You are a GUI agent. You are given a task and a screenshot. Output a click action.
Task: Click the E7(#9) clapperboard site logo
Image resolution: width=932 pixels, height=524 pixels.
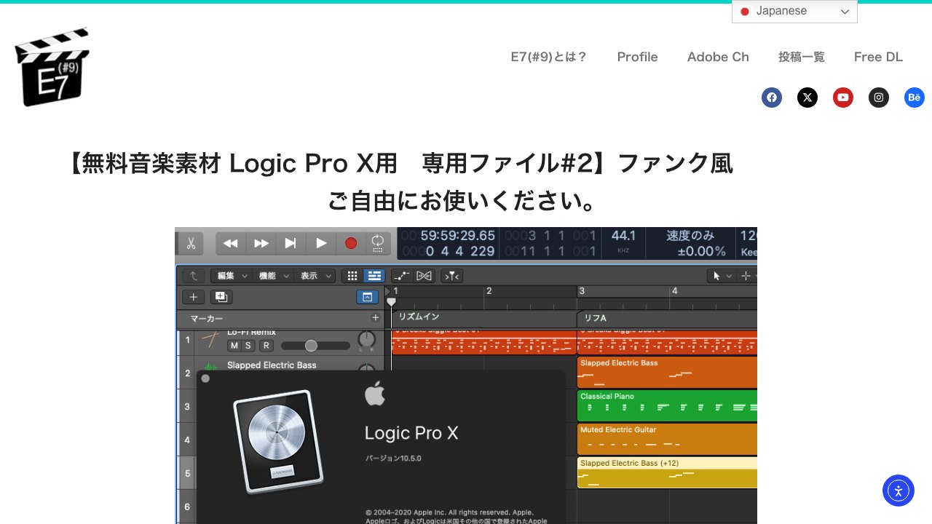click(x=52, y=67)
